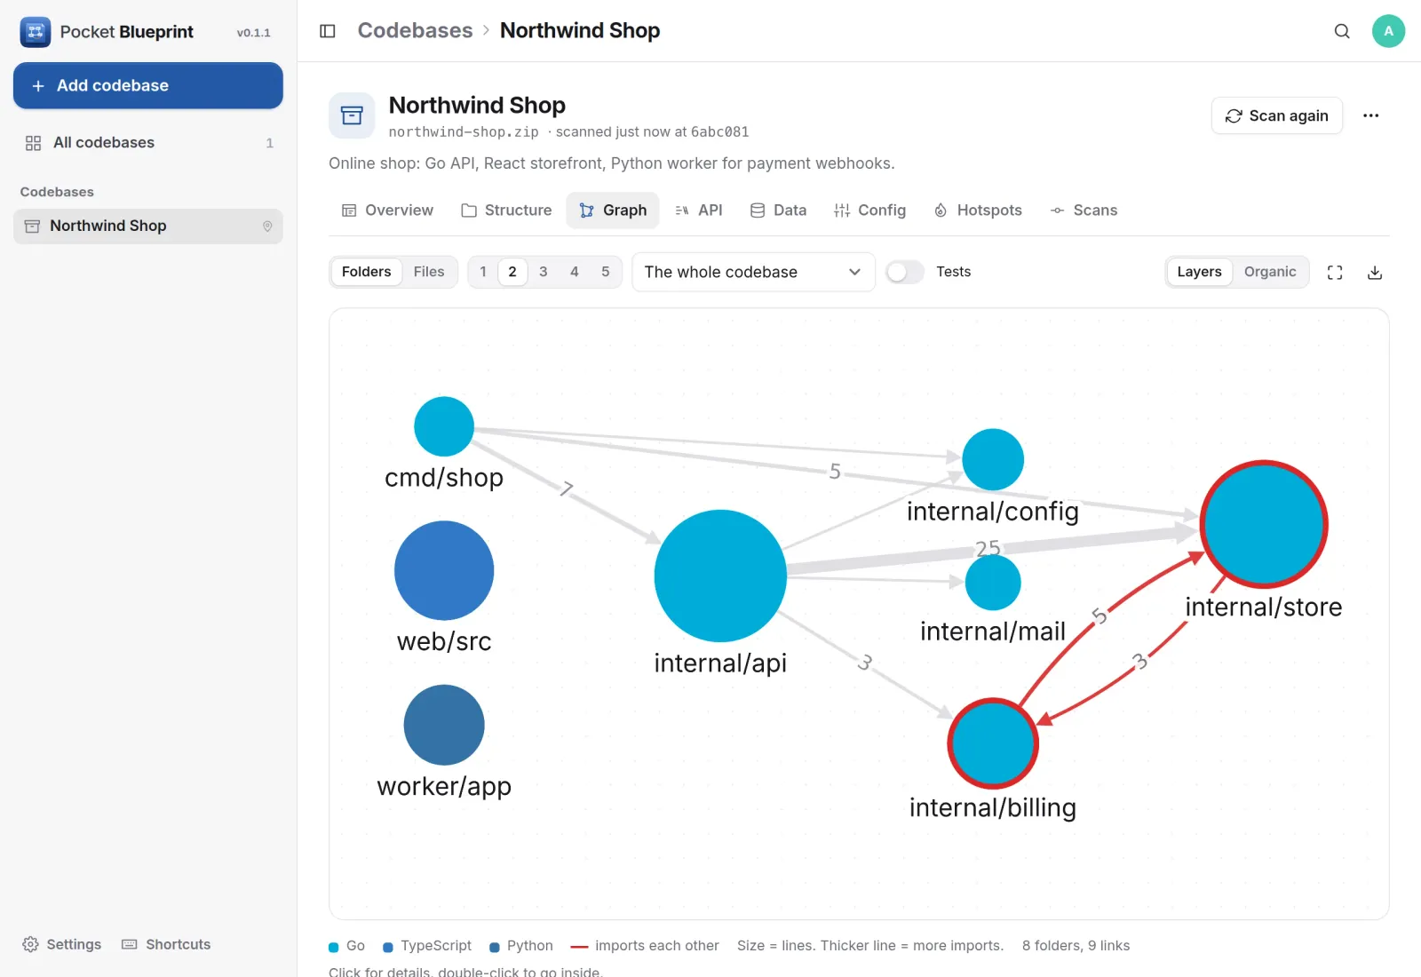The image size is (1421, 977).
Task: Open Settings in sidebar
Action: click(61, 944)
